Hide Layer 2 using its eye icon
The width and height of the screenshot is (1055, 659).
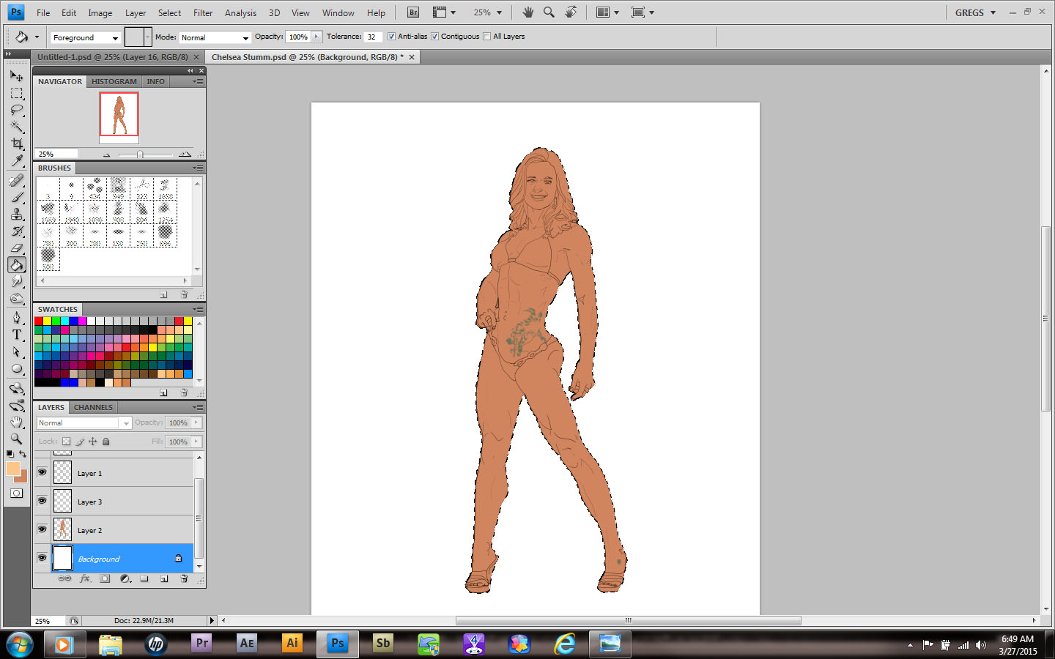(x=42, y=529)
